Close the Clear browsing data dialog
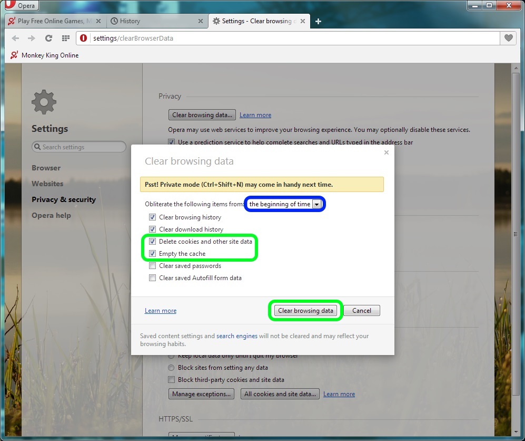The height and width of the screenshot is (441, 525). (x=386, y=152)
